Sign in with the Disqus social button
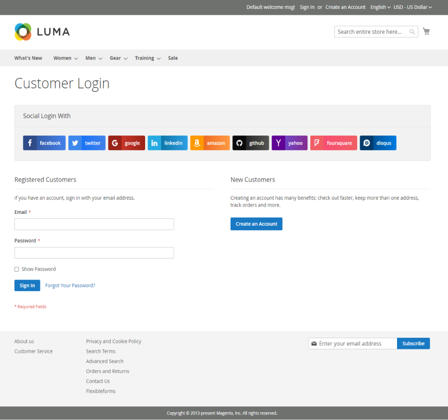The height and width of the screenshot is (420, 448). click(x=378, y=143)
